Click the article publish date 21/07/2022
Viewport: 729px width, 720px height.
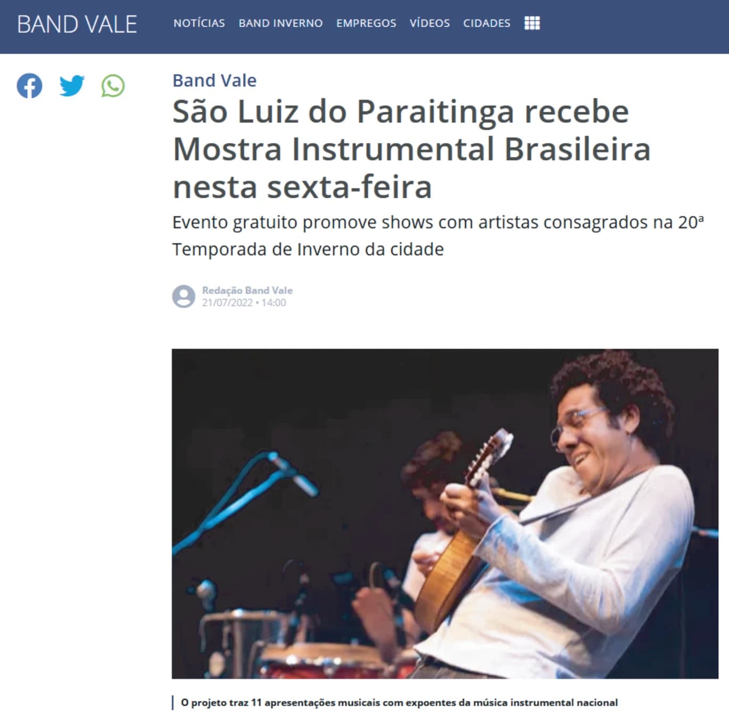point(227,303)
